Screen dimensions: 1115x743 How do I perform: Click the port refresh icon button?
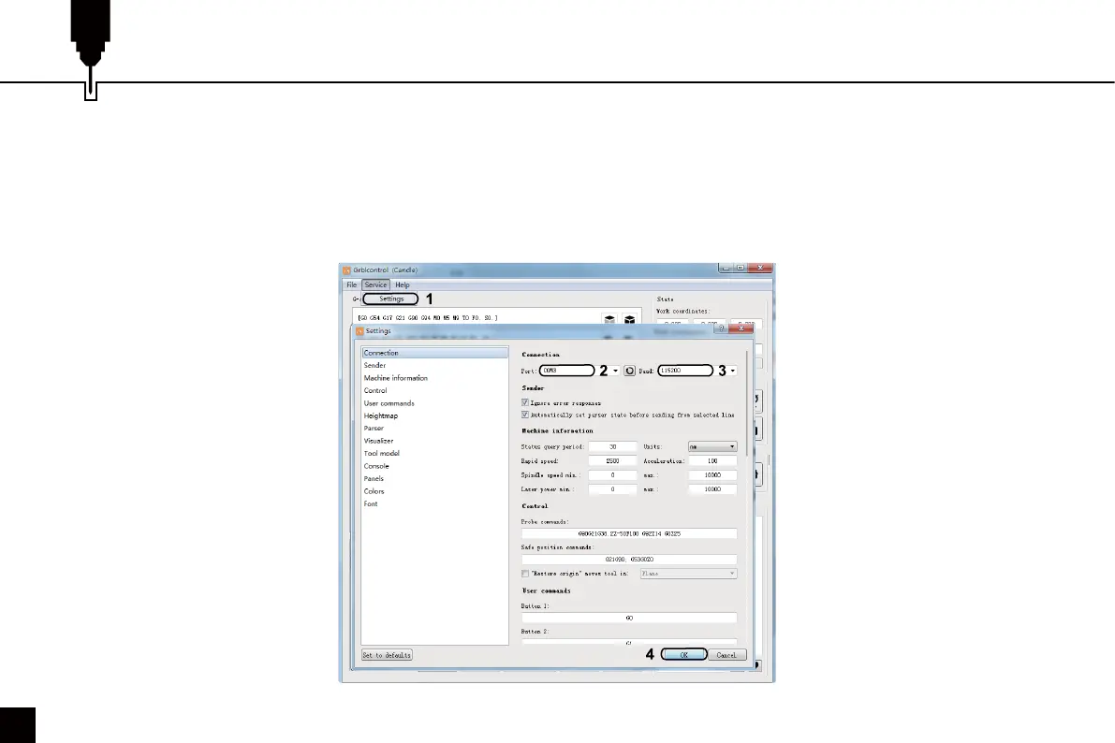point(629,371)
